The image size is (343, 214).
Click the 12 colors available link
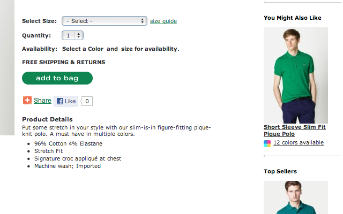click(x=298, y=143)
